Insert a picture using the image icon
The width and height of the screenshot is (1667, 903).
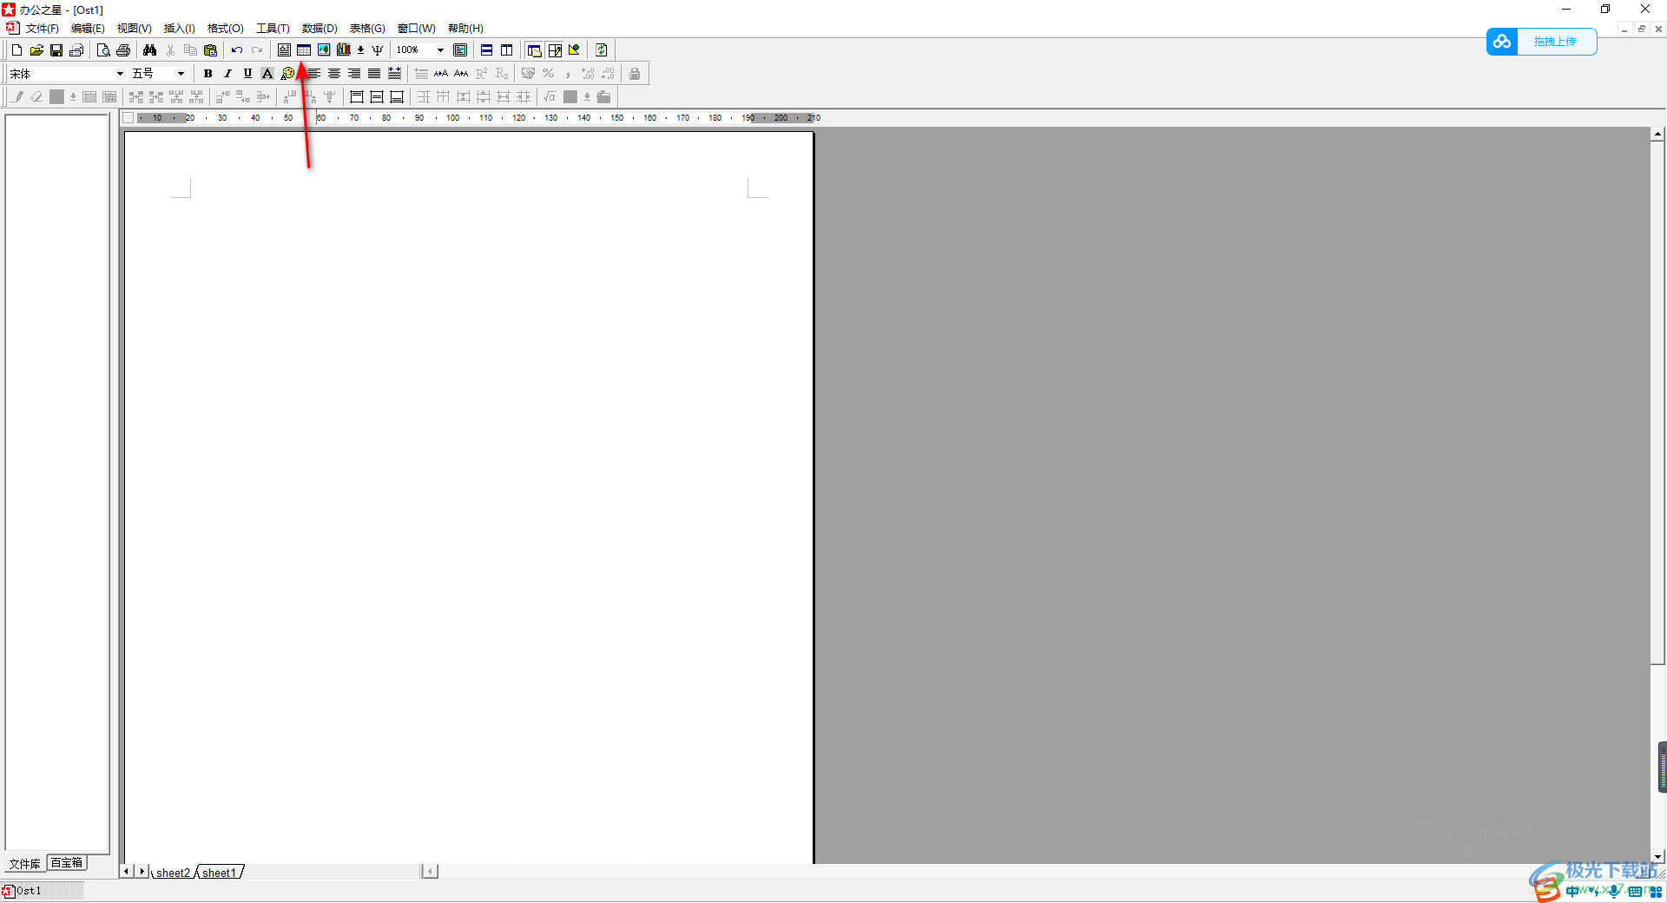point(324,50)
